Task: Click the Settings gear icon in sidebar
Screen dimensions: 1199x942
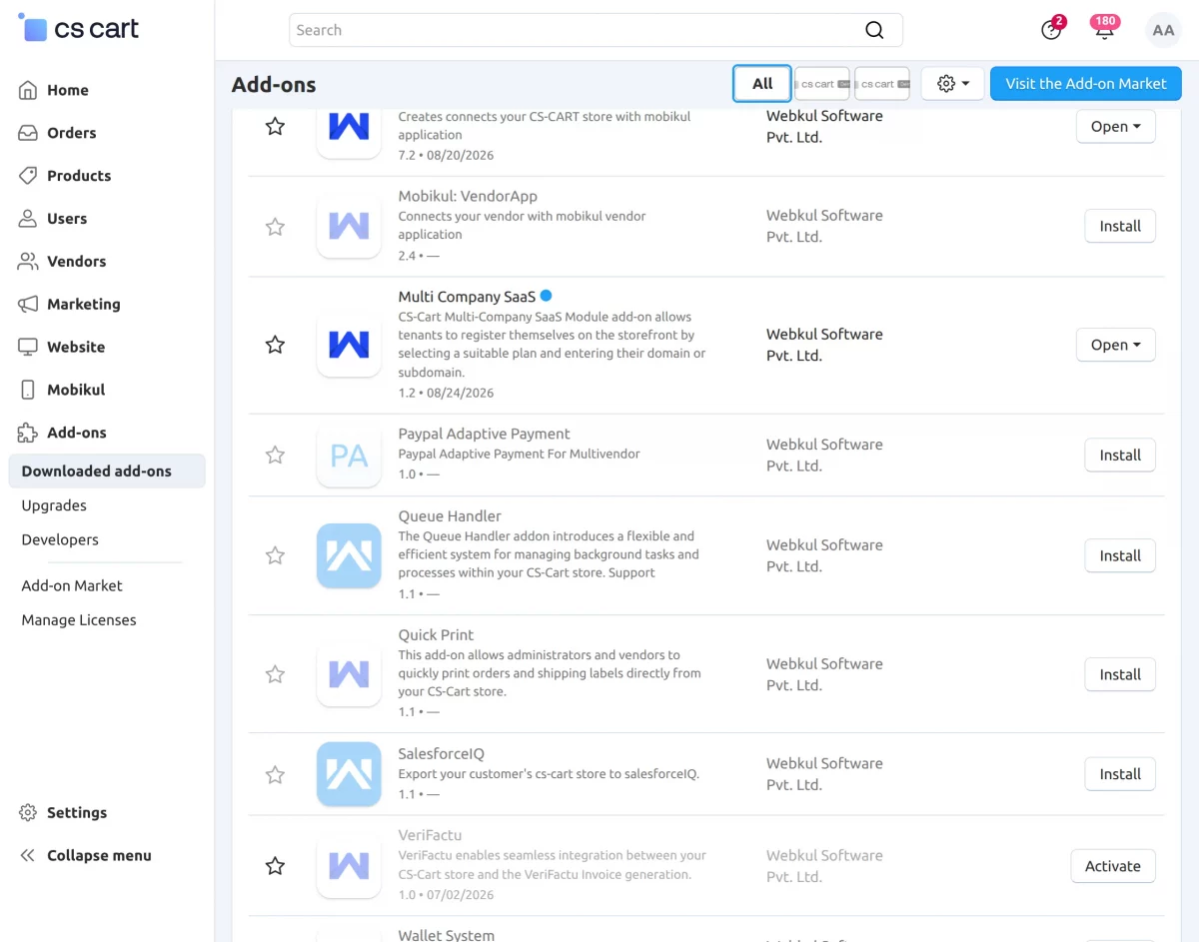Action: point(28,813)
